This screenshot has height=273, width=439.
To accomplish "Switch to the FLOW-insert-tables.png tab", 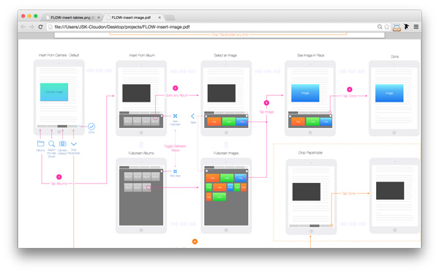I will pos(72,18).
